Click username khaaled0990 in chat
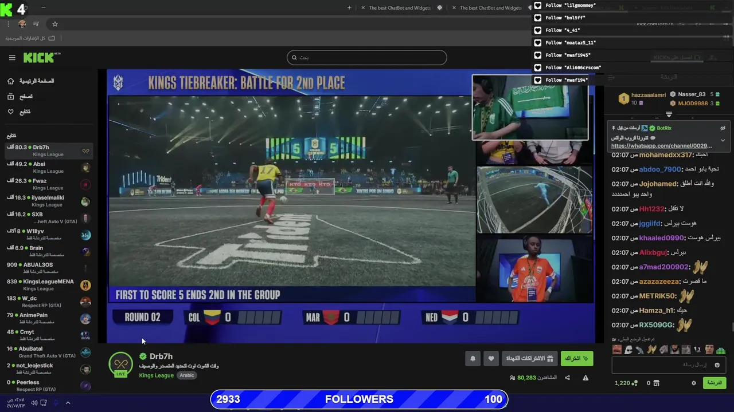 pos(661,238)
